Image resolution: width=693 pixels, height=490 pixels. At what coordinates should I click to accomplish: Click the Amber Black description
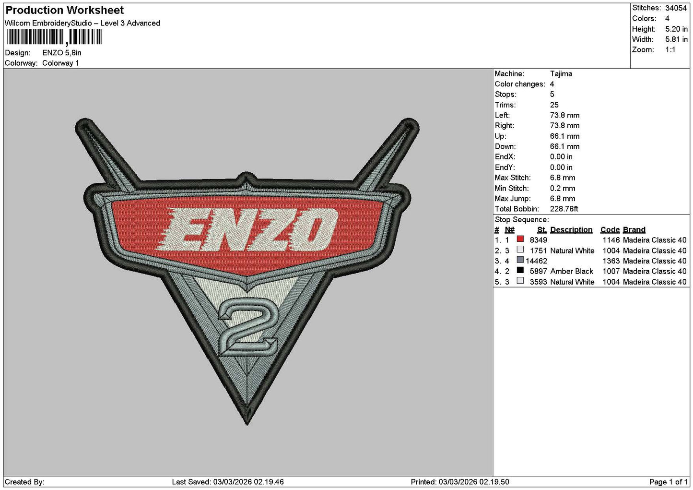(572, 271)
